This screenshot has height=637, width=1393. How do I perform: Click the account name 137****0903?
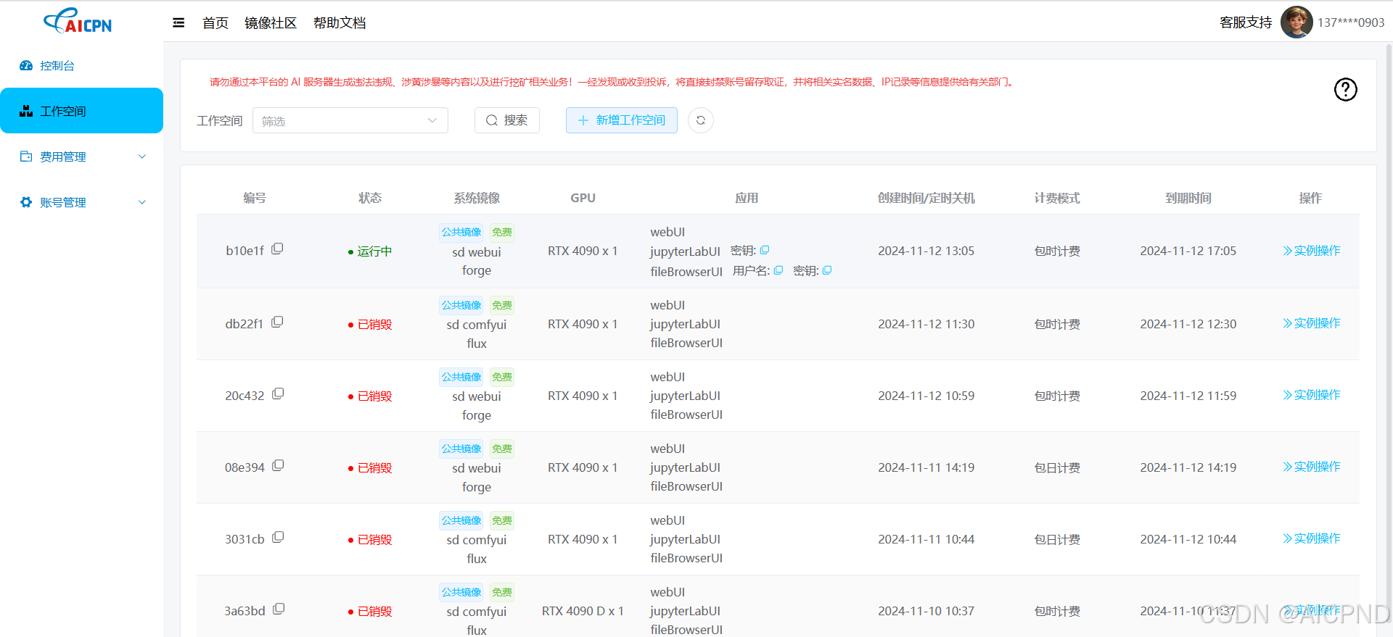point(1351,22)
